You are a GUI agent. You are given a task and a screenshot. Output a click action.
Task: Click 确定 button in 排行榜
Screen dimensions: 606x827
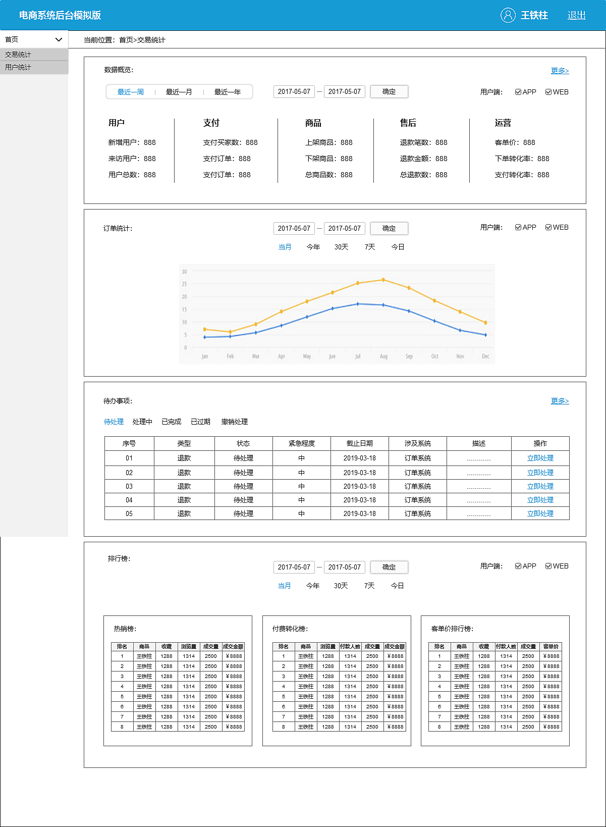click(389, 567)
